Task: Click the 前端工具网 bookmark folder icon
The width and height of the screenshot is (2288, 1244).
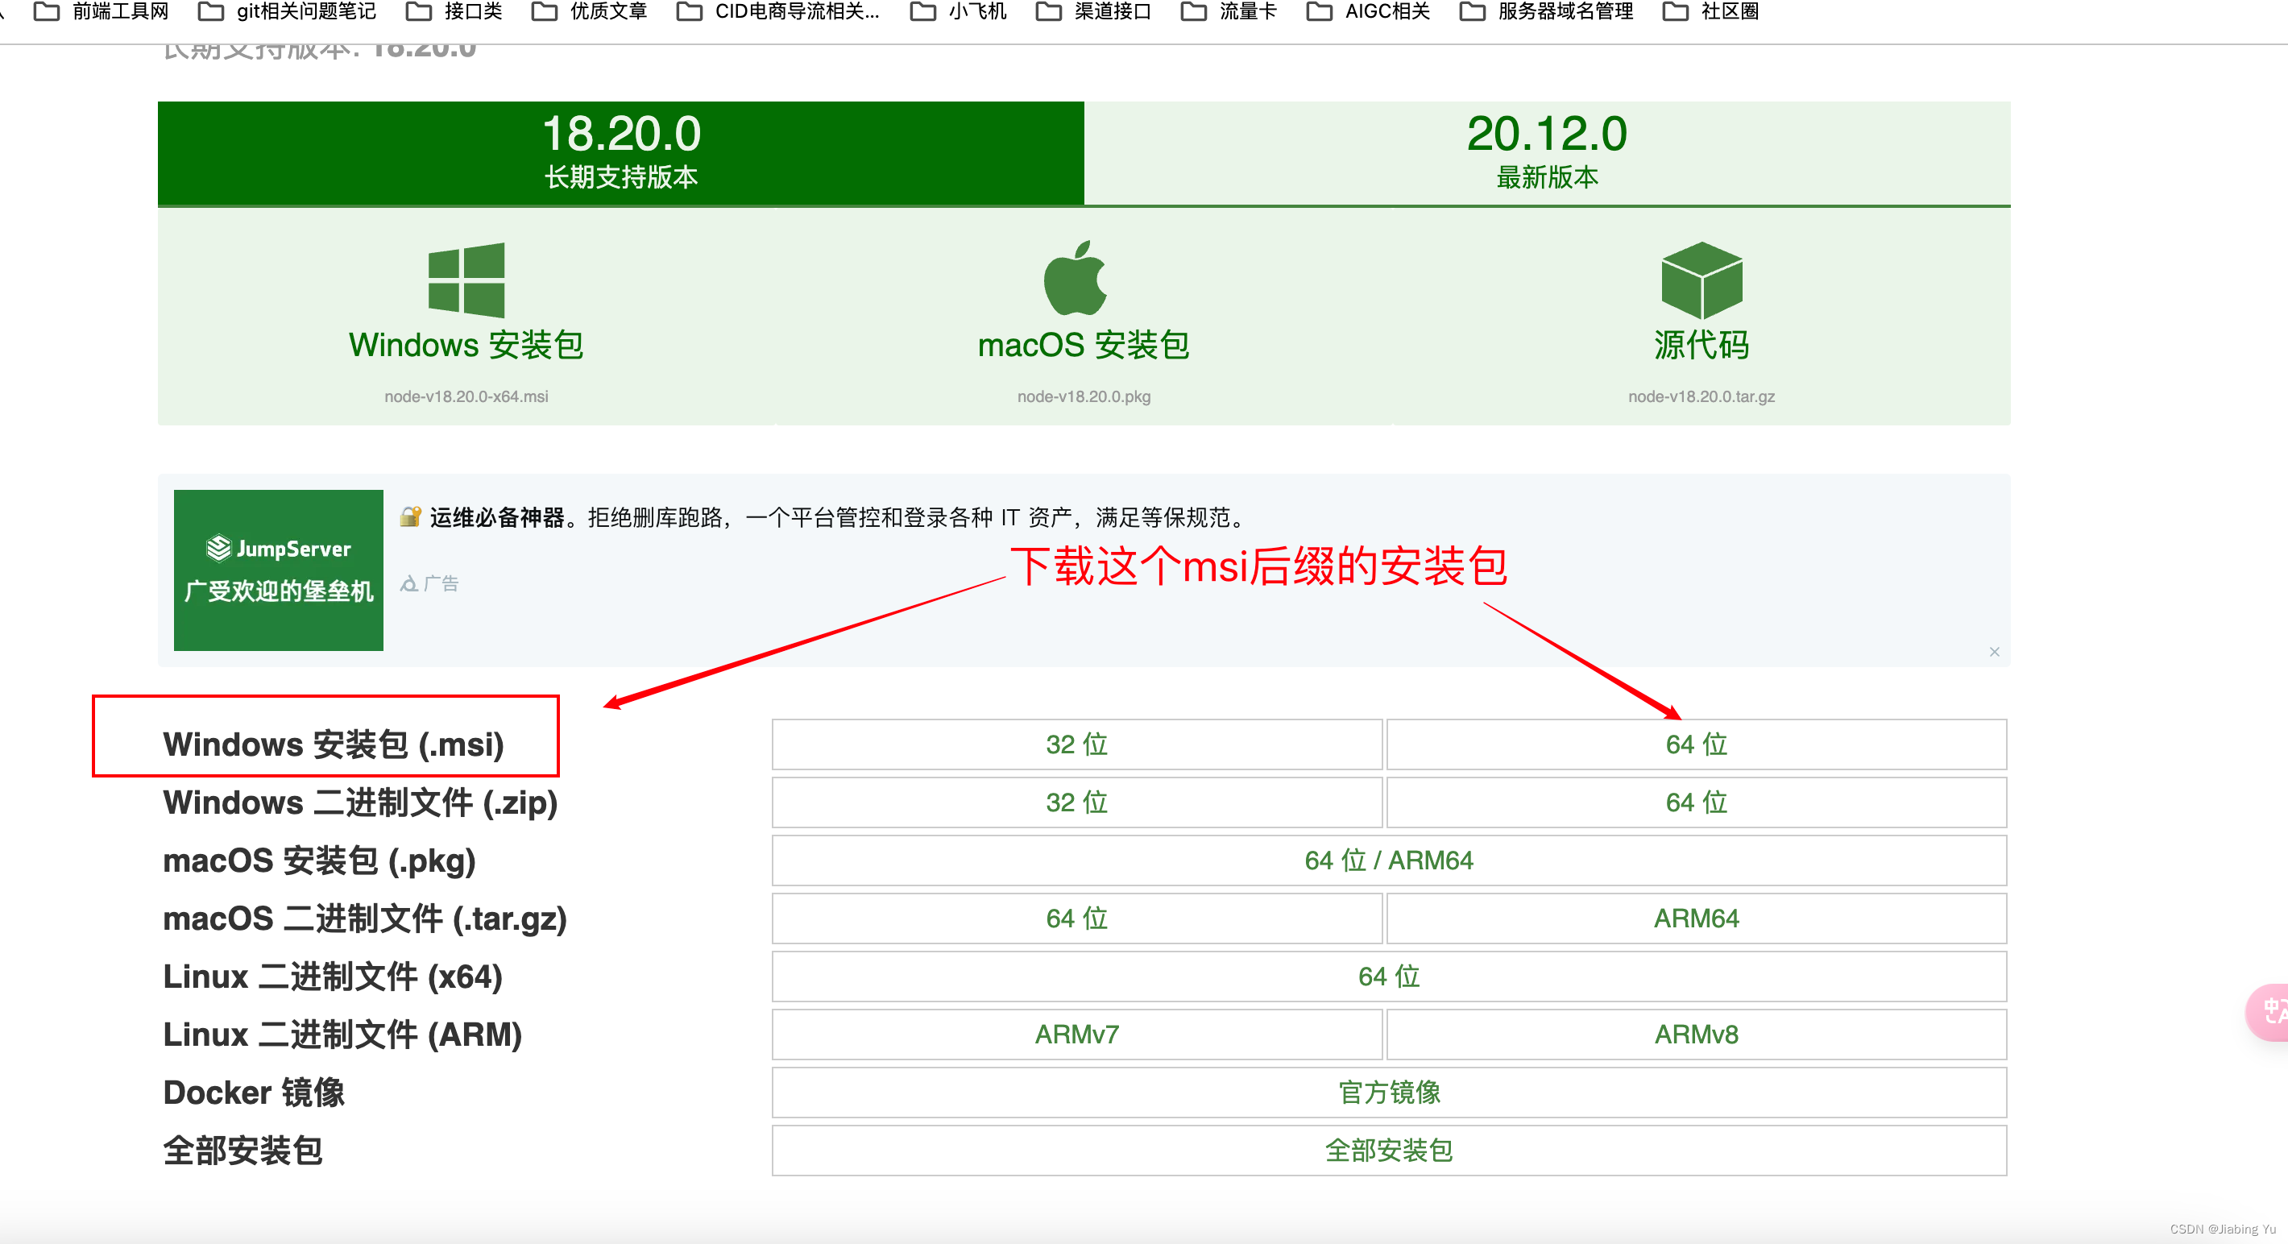Action: (x=46, y=11)
